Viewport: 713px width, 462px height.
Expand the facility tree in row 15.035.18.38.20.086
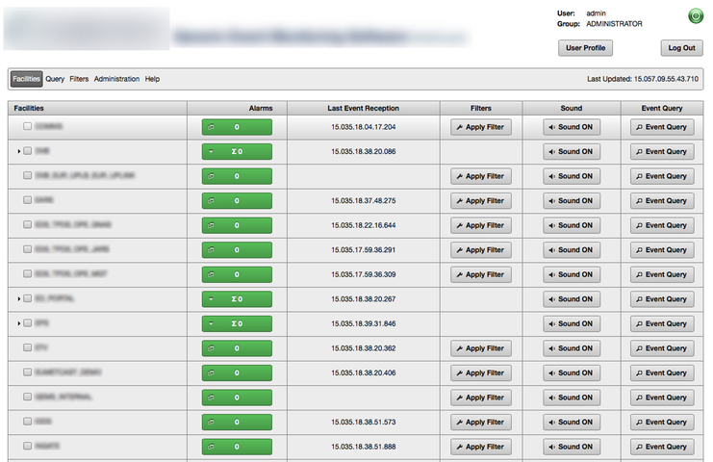point(18,151)
